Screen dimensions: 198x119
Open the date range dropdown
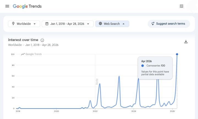click(x=68, y=24)
